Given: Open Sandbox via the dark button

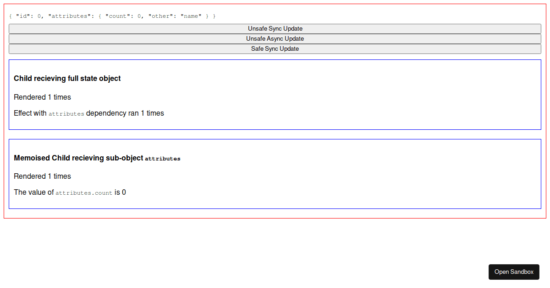Looking at the screenshot, I should coord(514,272).
